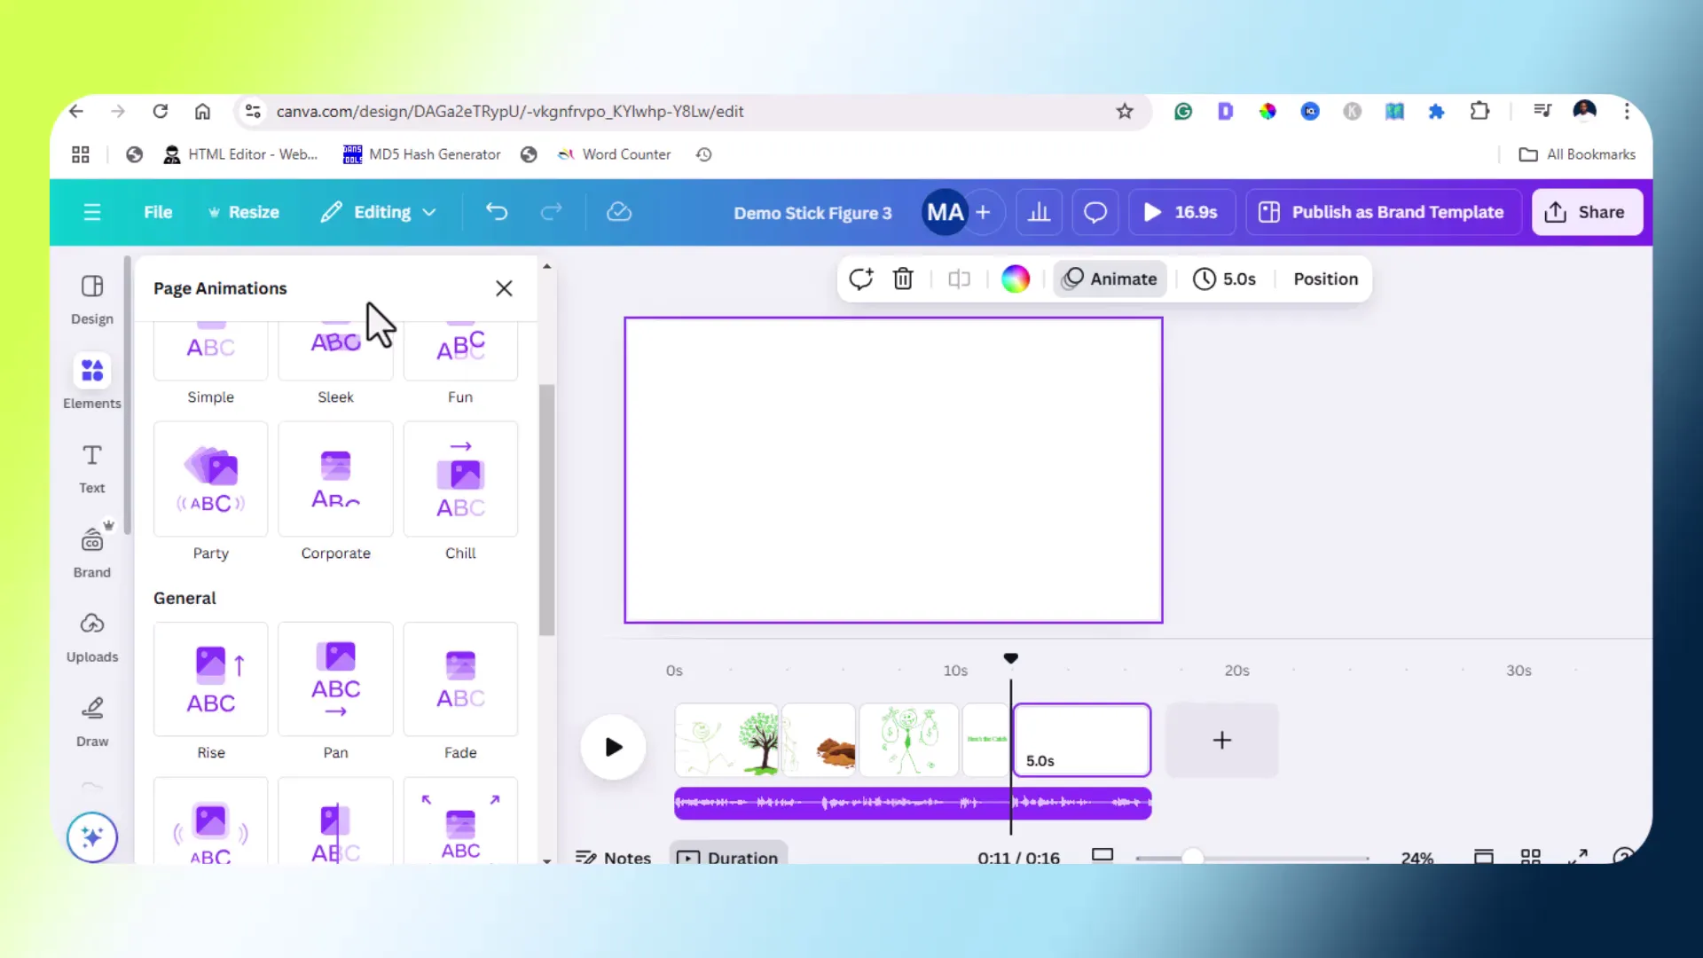The width and height of the screenshot is (1703, 958).
Task: Open the Word Counter bookmark
Action: (x=614, y=154)
